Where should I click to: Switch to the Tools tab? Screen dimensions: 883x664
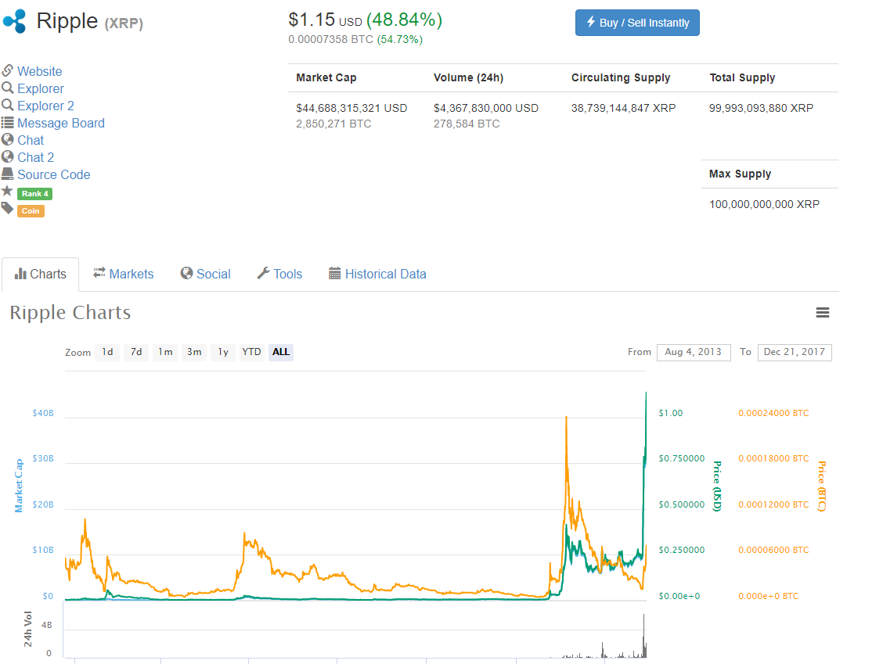pyautogui.click(x=280, y=274)
